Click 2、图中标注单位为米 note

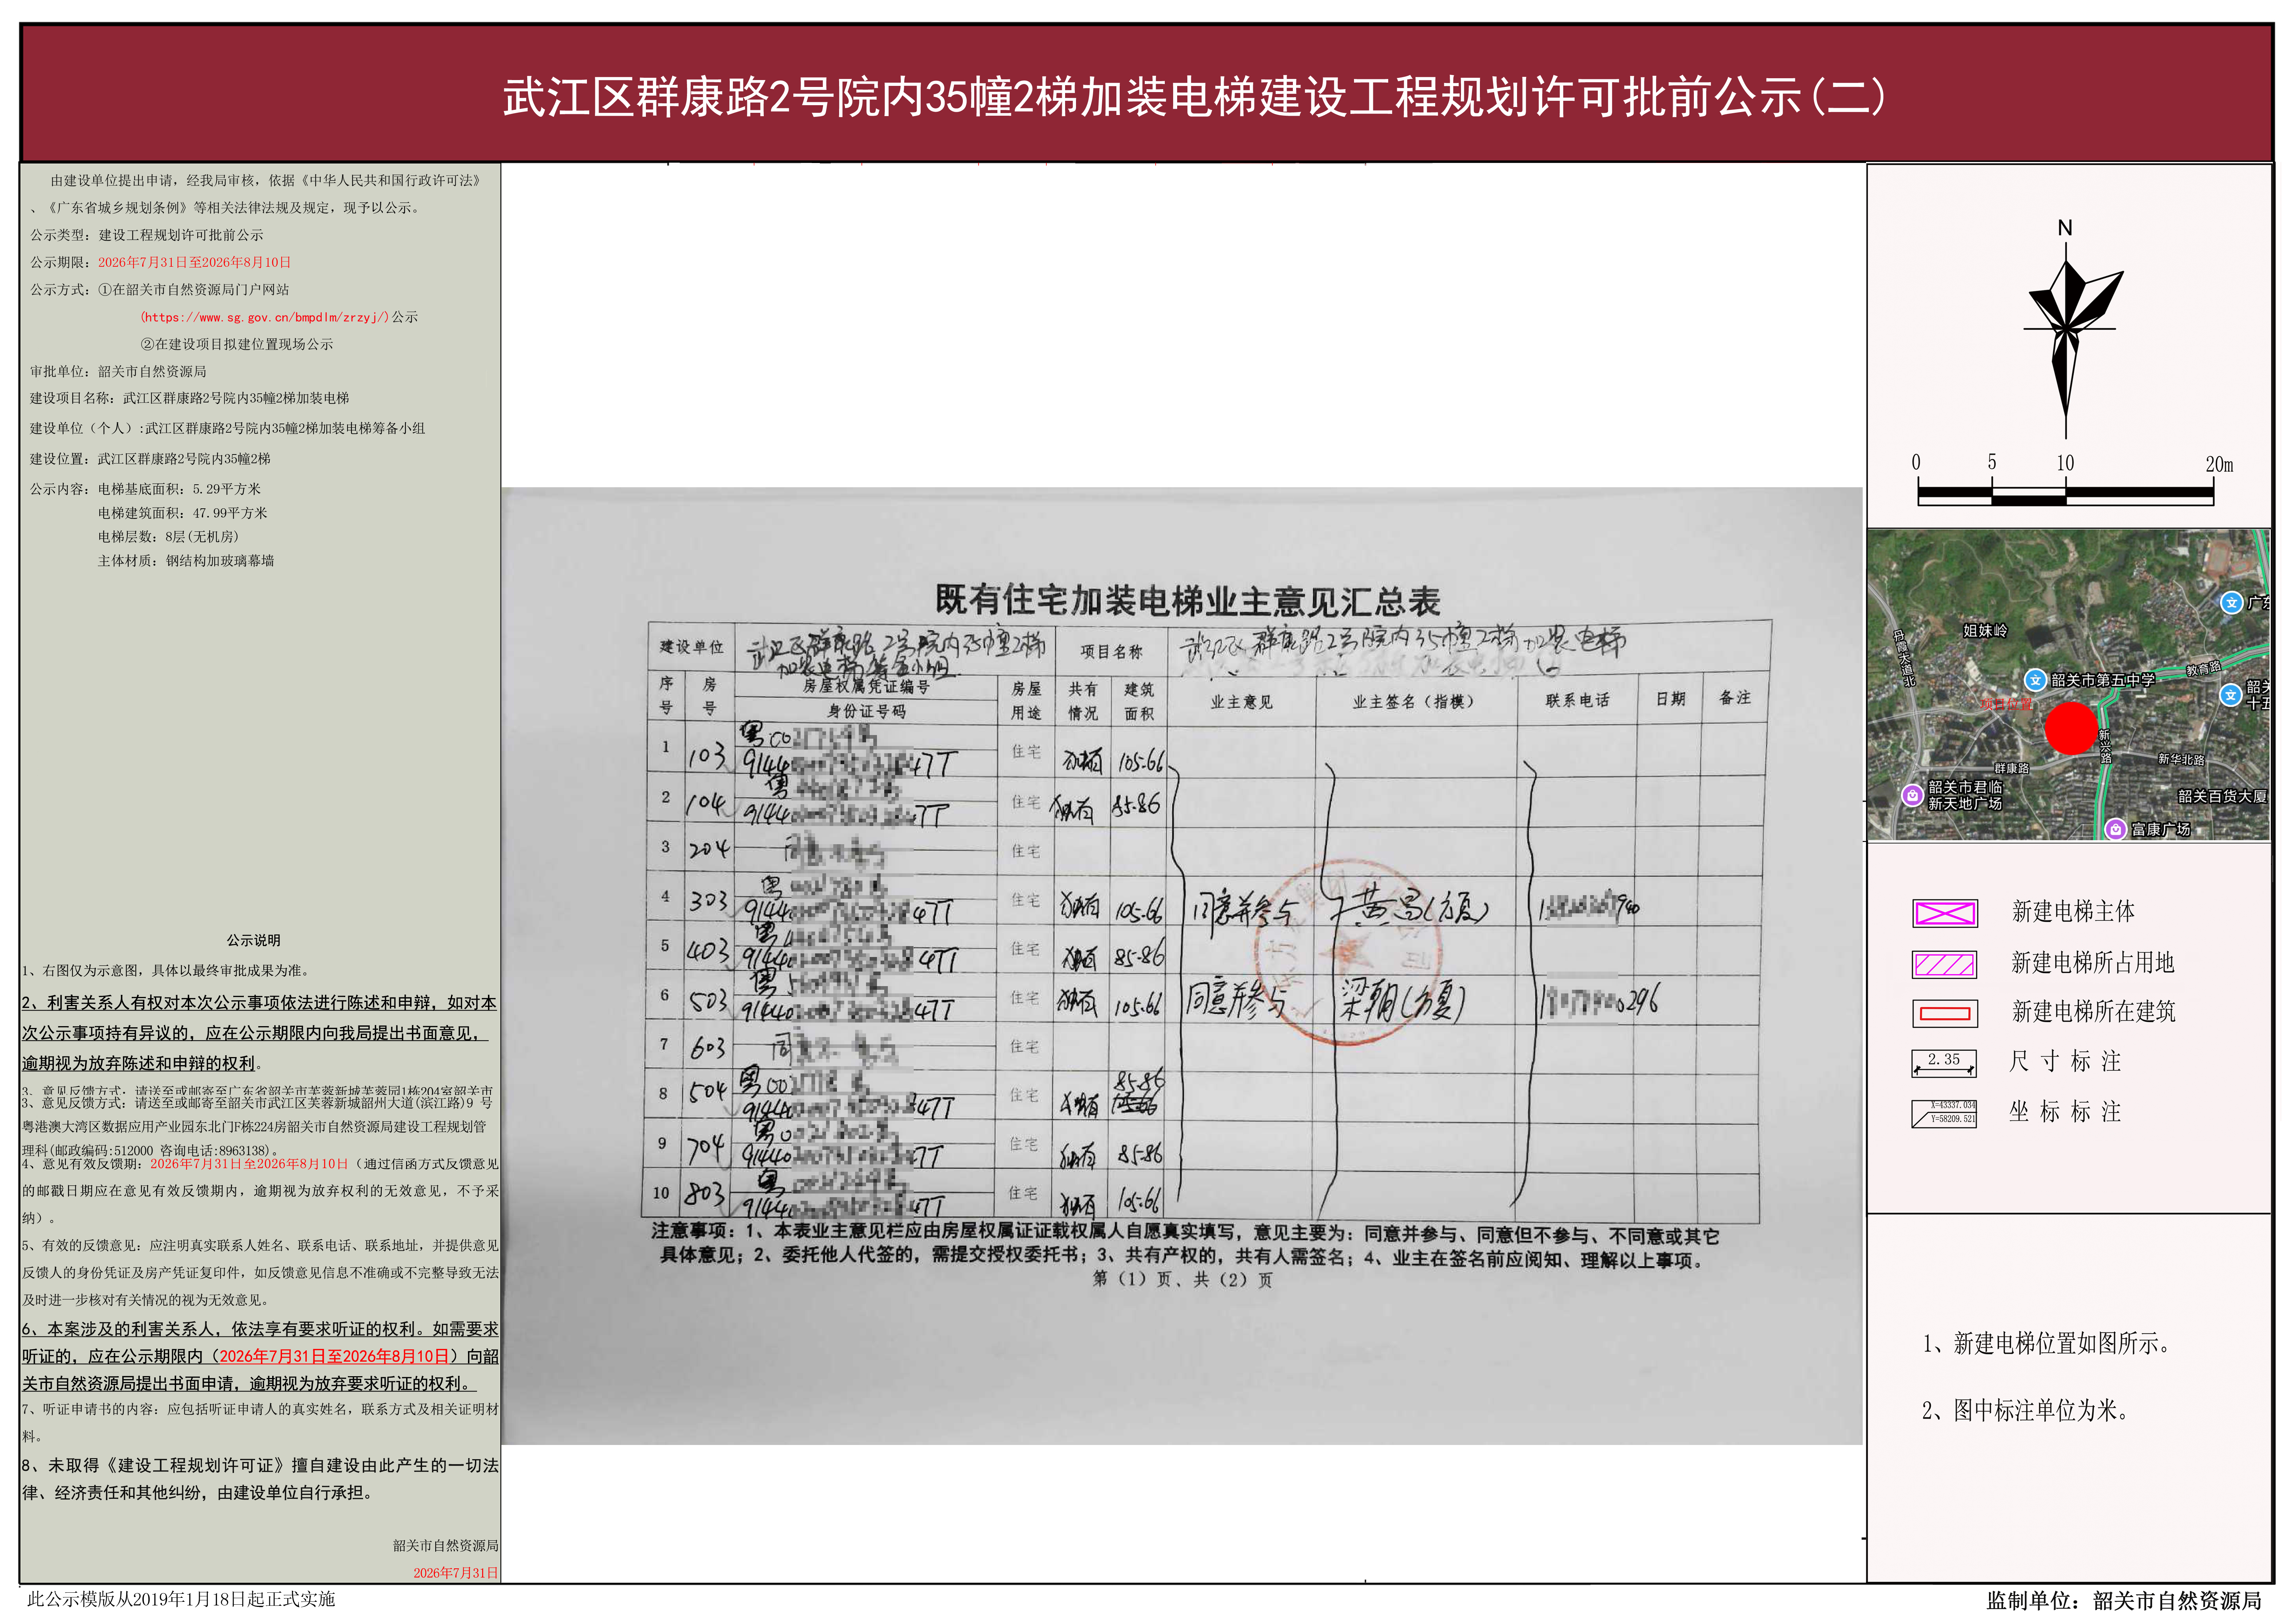point(2026,1410)
